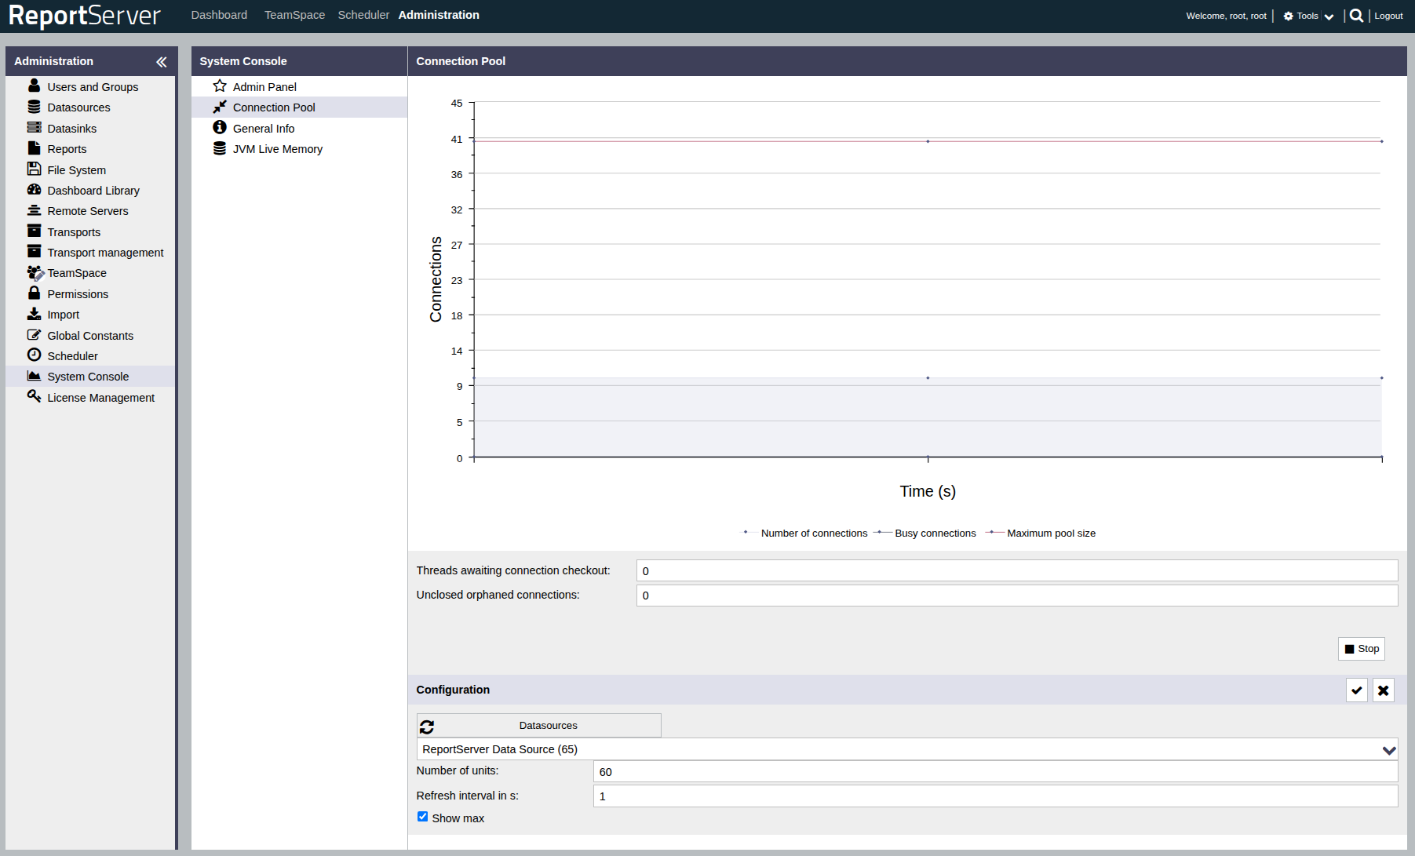This screenshot has height=856, width=1415.
Task: Expand the ReportServer Data Source dropdown
Action: pyautogui.click(x=1388, y=750)
